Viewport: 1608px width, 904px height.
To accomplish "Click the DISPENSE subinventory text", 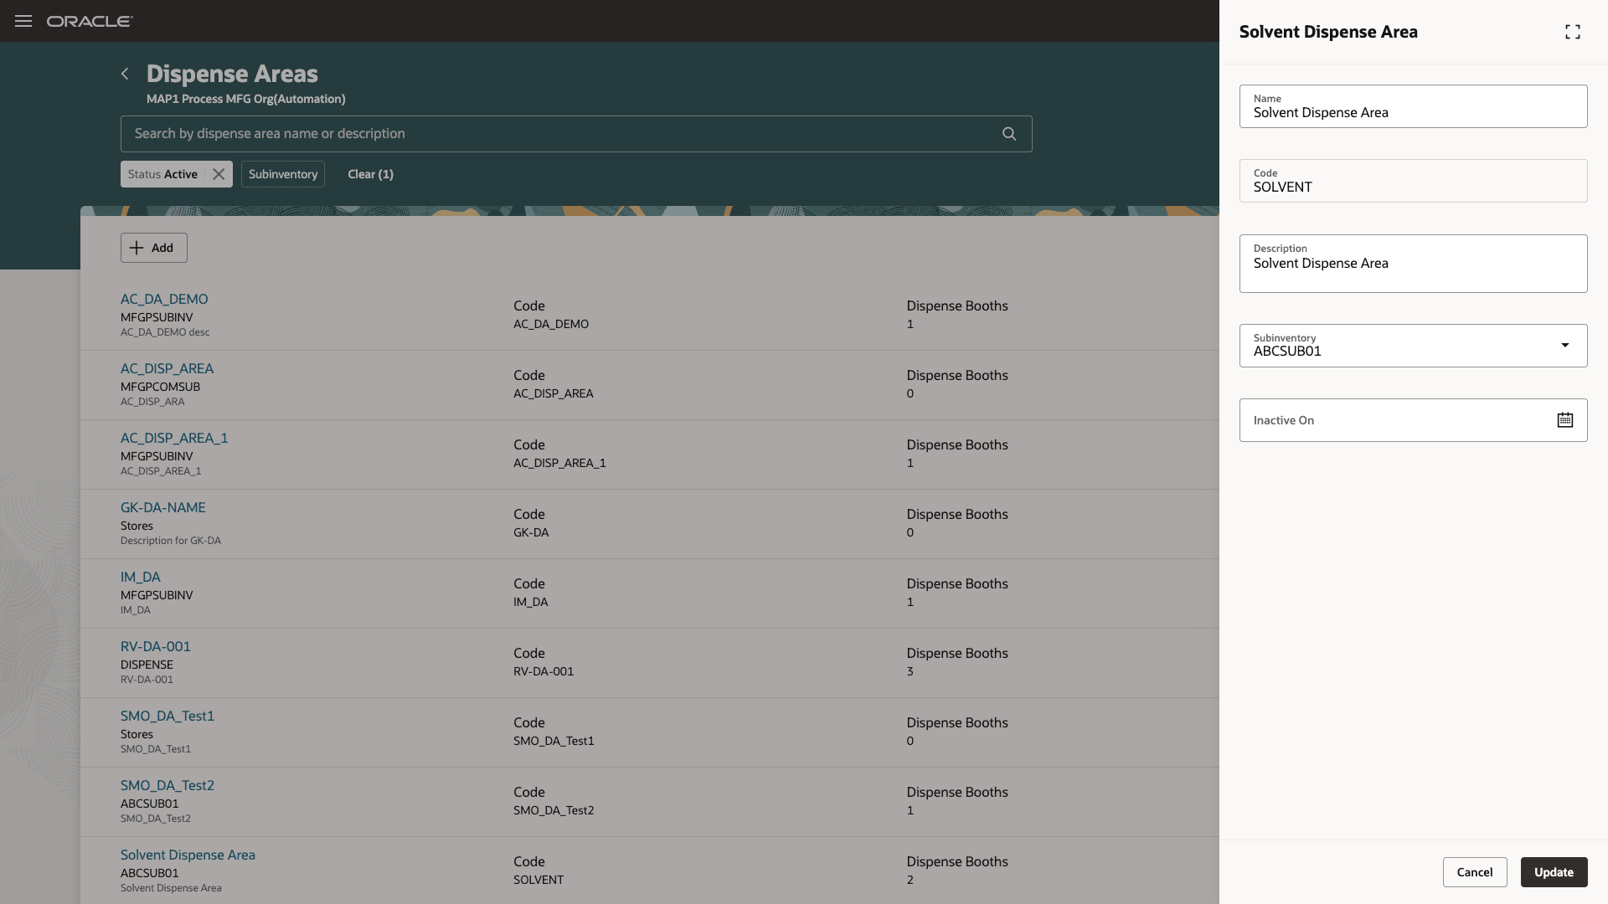I will tap(147, 665).
